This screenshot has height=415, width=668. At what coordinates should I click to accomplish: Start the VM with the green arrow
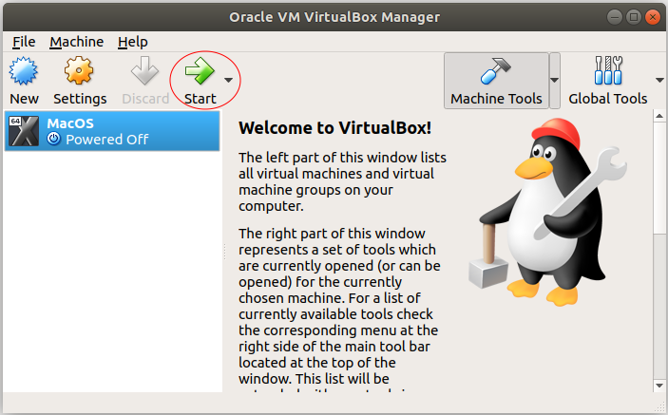coord(200,73)
